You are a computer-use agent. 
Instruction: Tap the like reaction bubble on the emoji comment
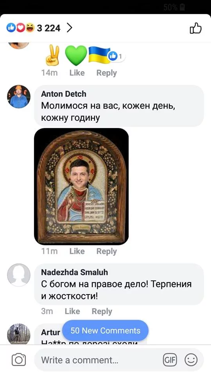[x=116, y=56]
